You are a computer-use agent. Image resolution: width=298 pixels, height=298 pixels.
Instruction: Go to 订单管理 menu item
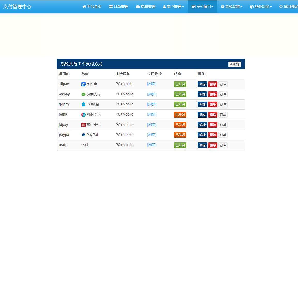pyautogui.click(x=119, y=7)
